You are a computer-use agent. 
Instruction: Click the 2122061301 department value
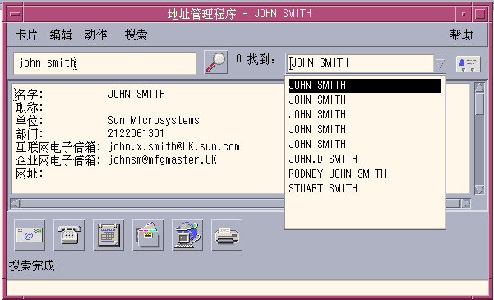click(136, 133)
